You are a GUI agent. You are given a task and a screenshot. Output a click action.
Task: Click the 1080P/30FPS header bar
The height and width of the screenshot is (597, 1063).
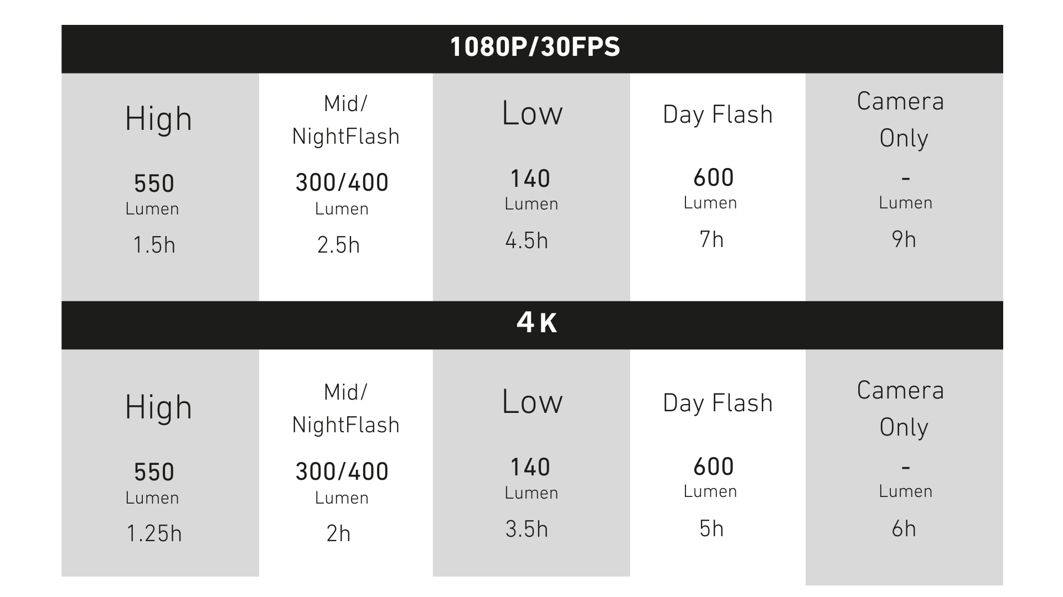click(535, 48)
